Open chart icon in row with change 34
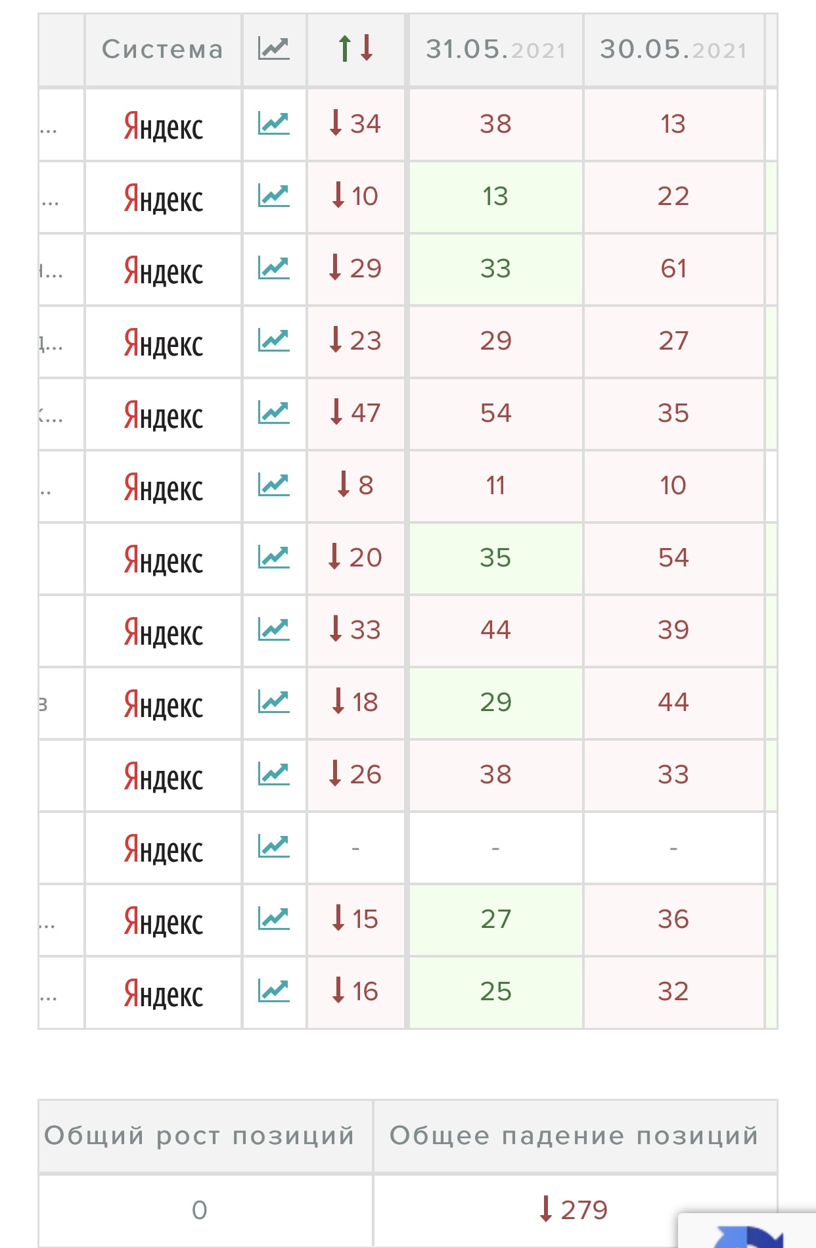This screenshot has width=816, height=1248. click(273, 124)
